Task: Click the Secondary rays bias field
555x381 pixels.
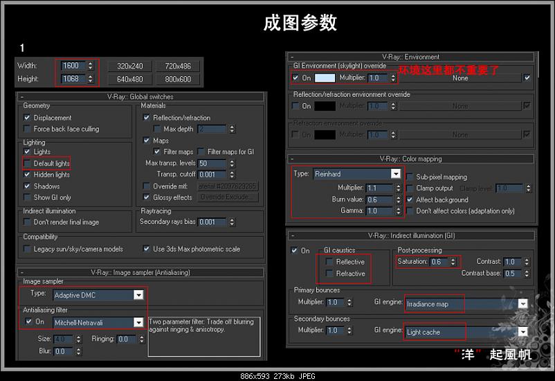Action: (212, 222)
